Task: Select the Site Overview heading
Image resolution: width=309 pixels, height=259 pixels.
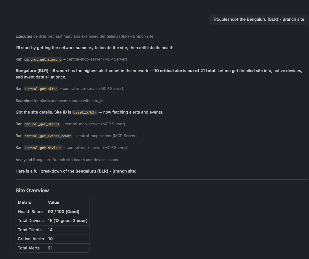Action: pos(32,190)
